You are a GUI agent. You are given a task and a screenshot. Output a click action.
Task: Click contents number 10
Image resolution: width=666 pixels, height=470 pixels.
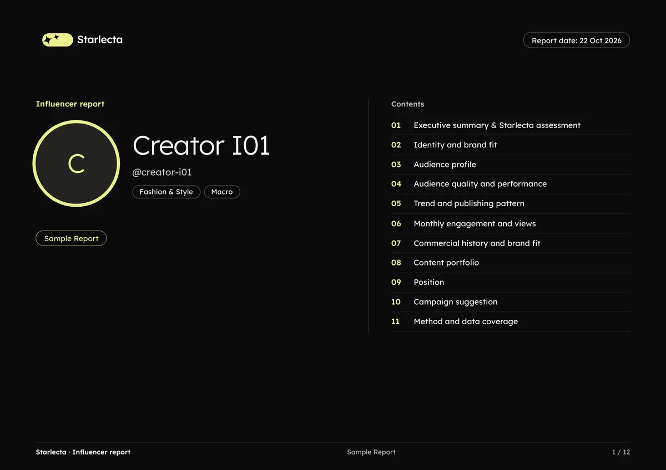point(396,302)
